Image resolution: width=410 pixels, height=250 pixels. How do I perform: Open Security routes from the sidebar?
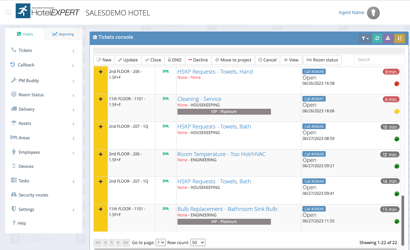[34, 195]
